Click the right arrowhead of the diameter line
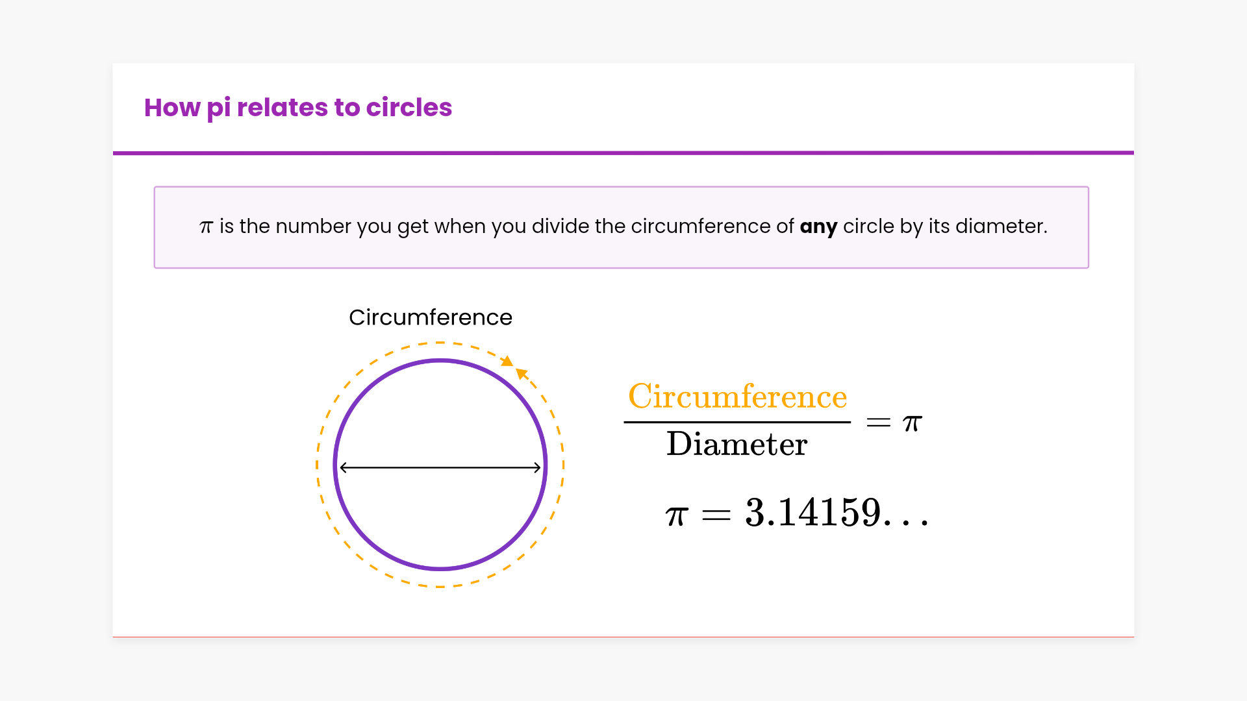This screenshot has height=701, width=1247. pos(537,467)
